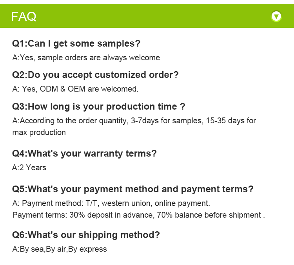The image size is (294, 265).
Task: Click 'online payment' text in Q5 answer
Action: click(x=182, y=204)
